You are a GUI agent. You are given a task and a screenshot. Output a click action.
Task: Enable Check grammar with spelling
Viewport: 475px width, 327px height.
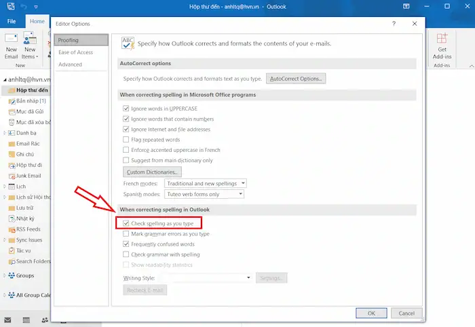[126, 254]
